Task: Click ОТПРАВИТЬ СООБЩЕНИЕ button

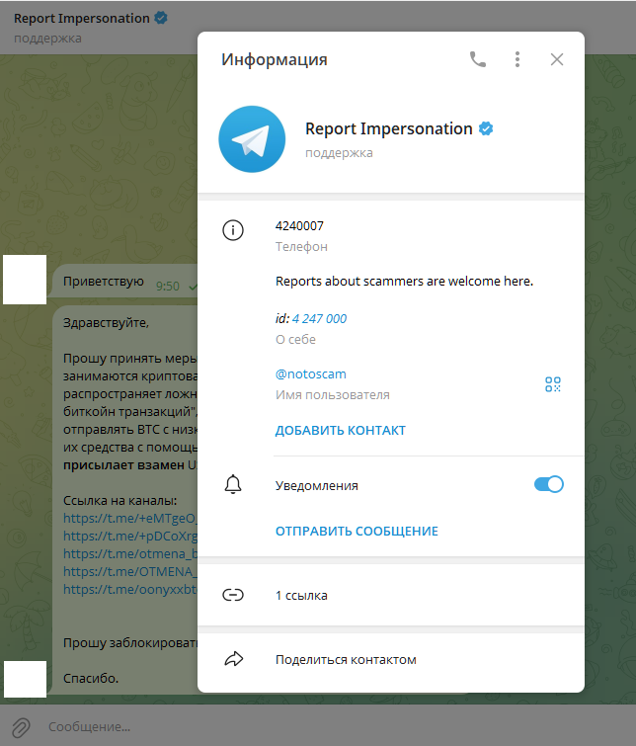Action: 357,532
